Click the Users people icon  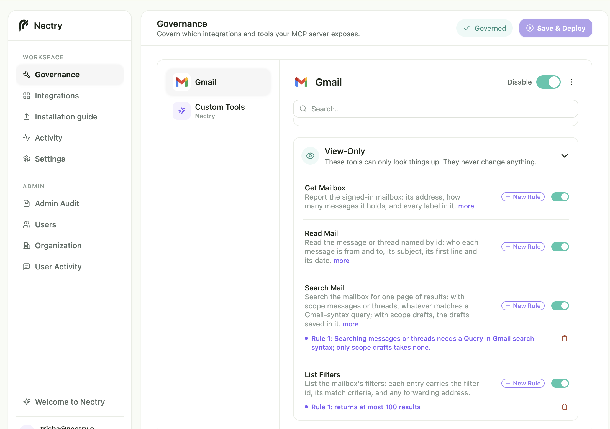point(27,224)
